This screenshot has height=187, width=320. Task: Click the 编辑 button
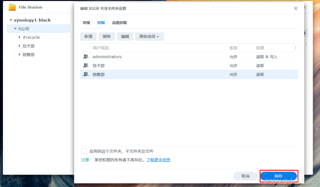click(125, 36)
